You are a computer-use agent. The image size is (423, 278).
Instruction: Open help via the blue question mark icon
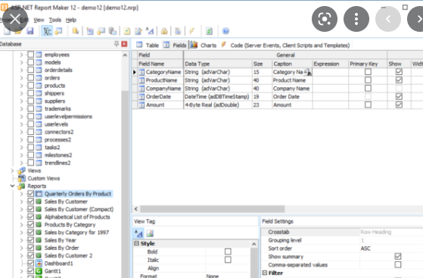tap(225, 31)
